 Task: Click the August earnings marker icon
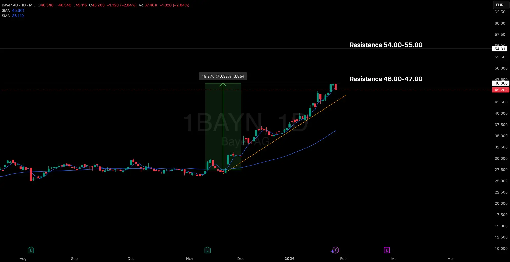tap(31, 250)
